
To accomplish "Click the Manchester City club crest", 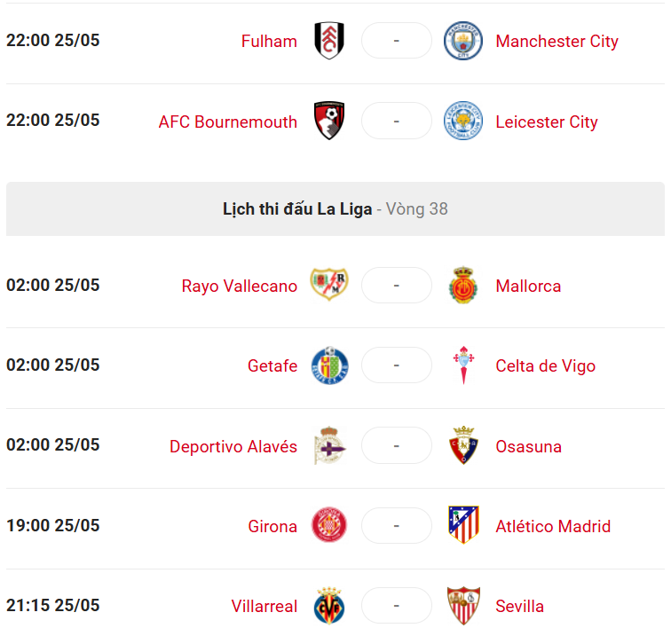I will (463, 41).
